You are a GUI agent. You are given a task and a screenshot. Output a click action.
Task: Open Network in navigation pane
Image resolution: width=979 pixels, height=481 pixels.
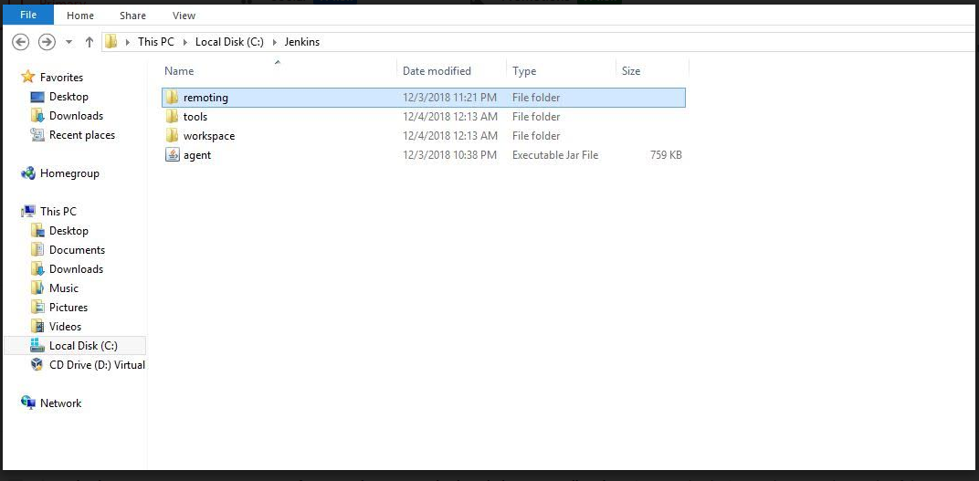60,403
